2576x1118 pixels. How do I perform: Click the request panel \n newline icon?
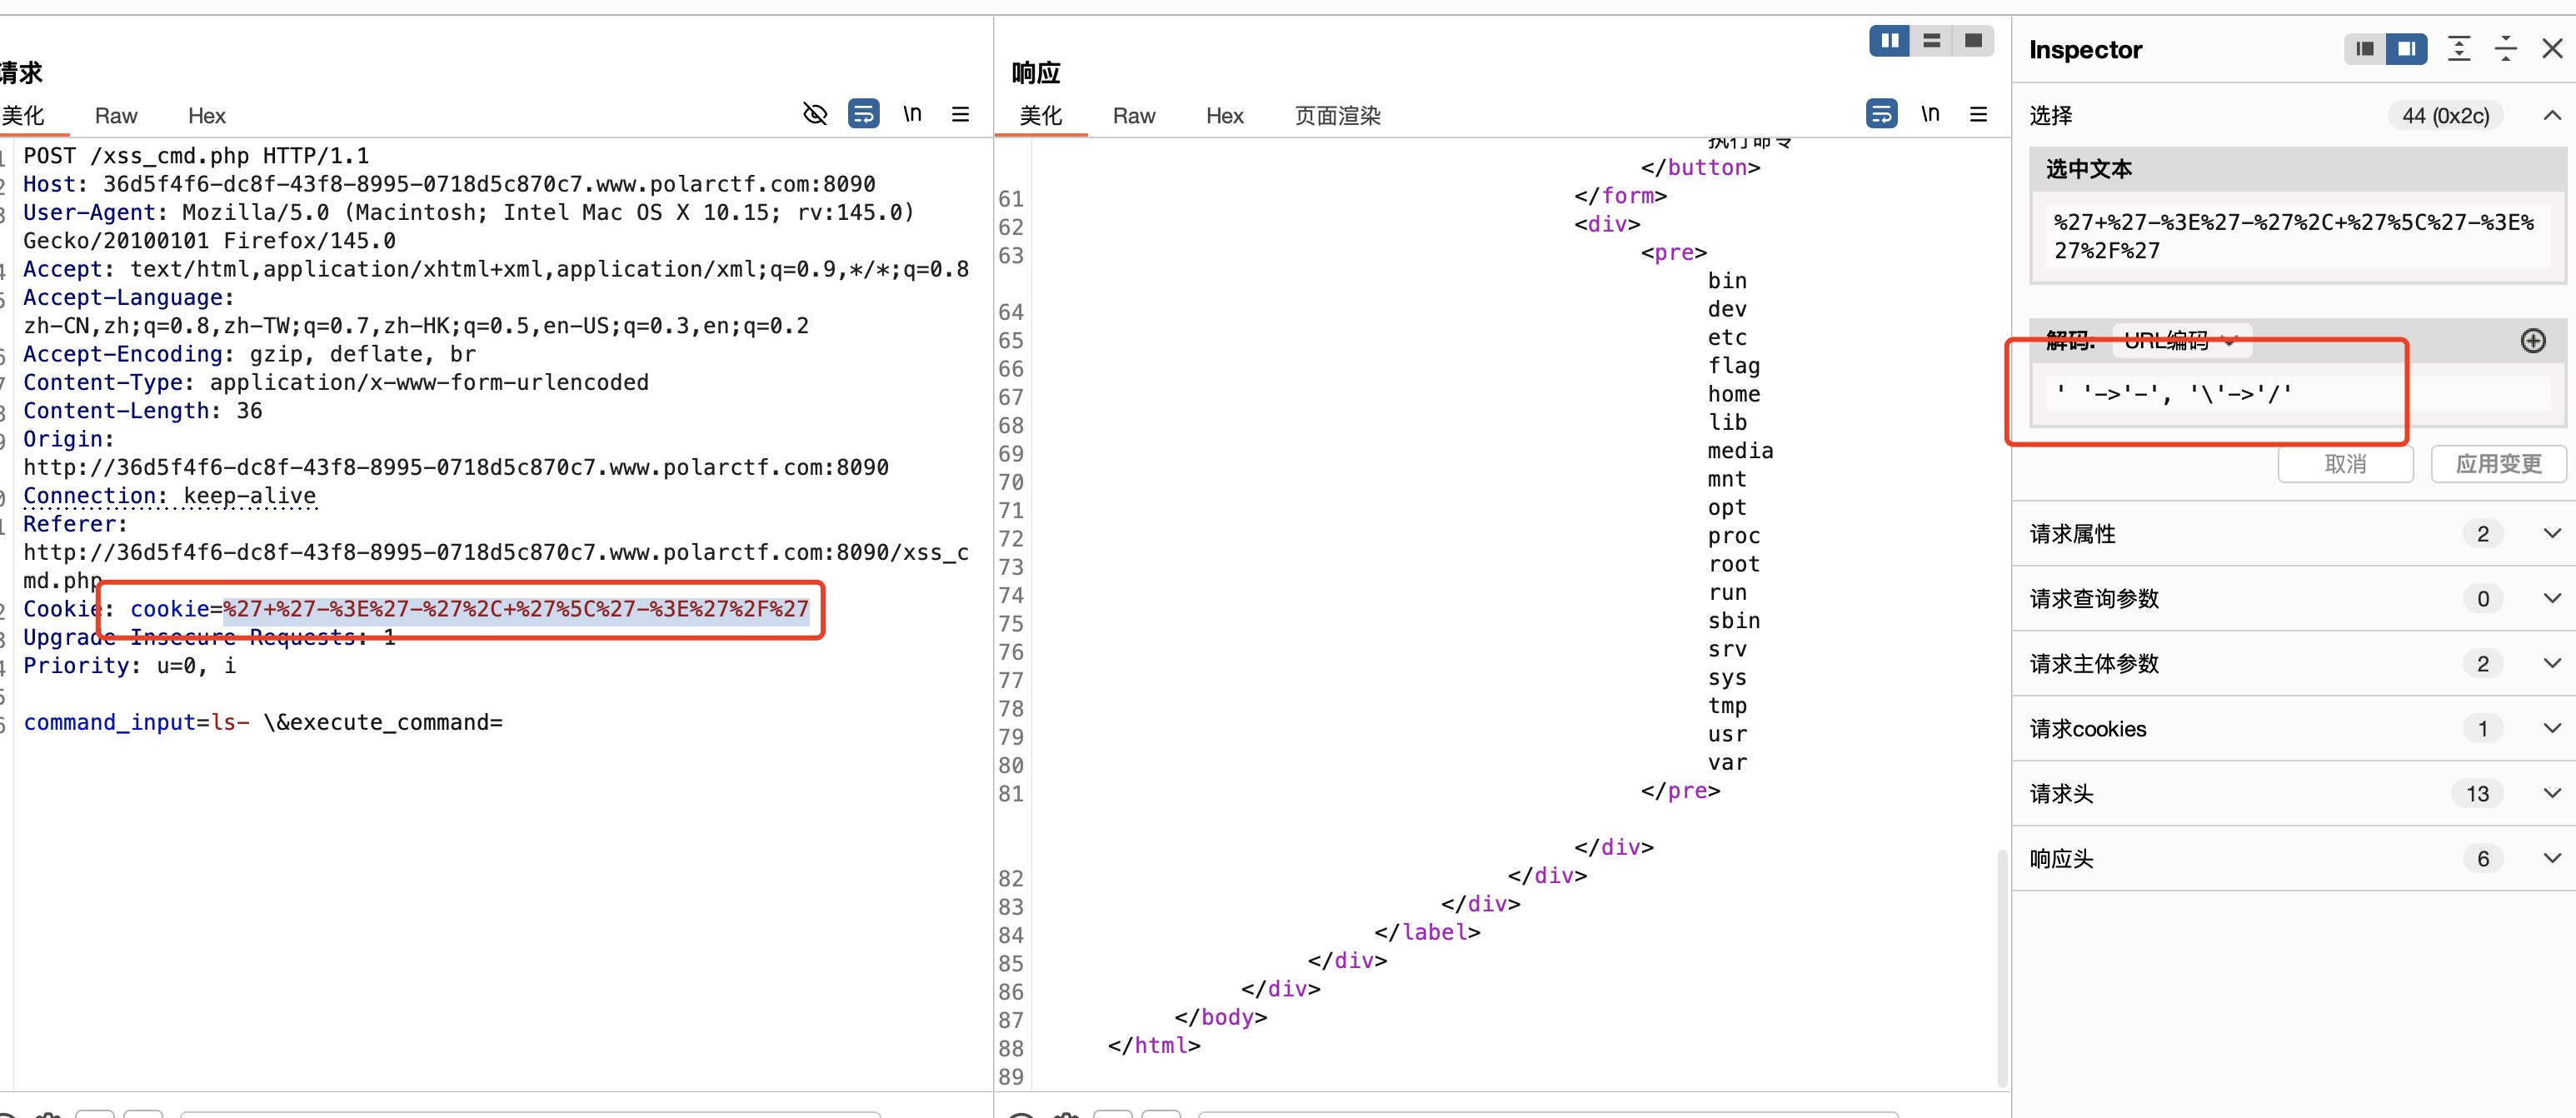click(x=912, y=114)
